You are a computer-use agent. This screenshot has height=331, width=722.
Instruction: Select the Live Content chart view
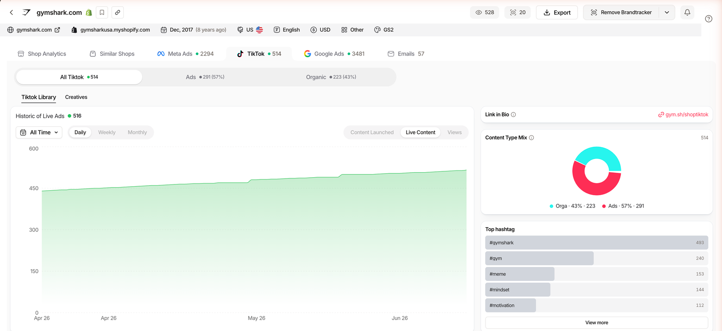[421, 133]
